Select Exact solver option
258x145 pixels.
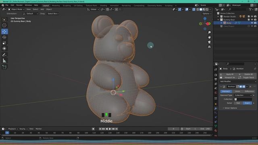[247, 103]
